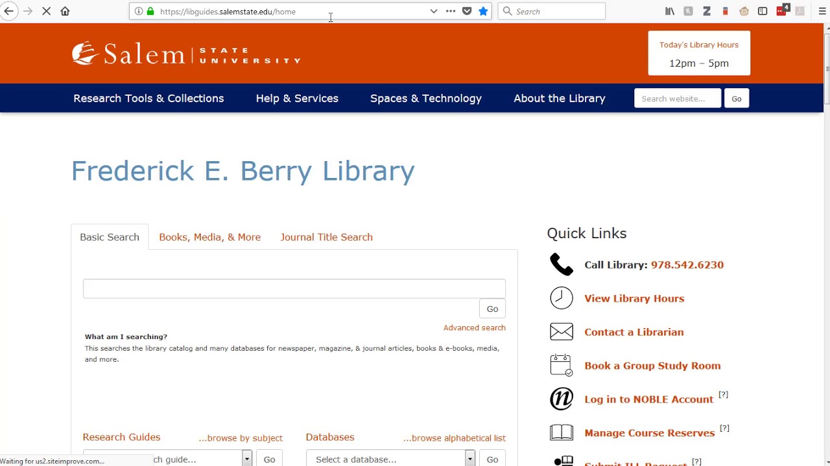Click the NOBLE n logo icon
Screen dimensions: 830x466
point(562,399)
